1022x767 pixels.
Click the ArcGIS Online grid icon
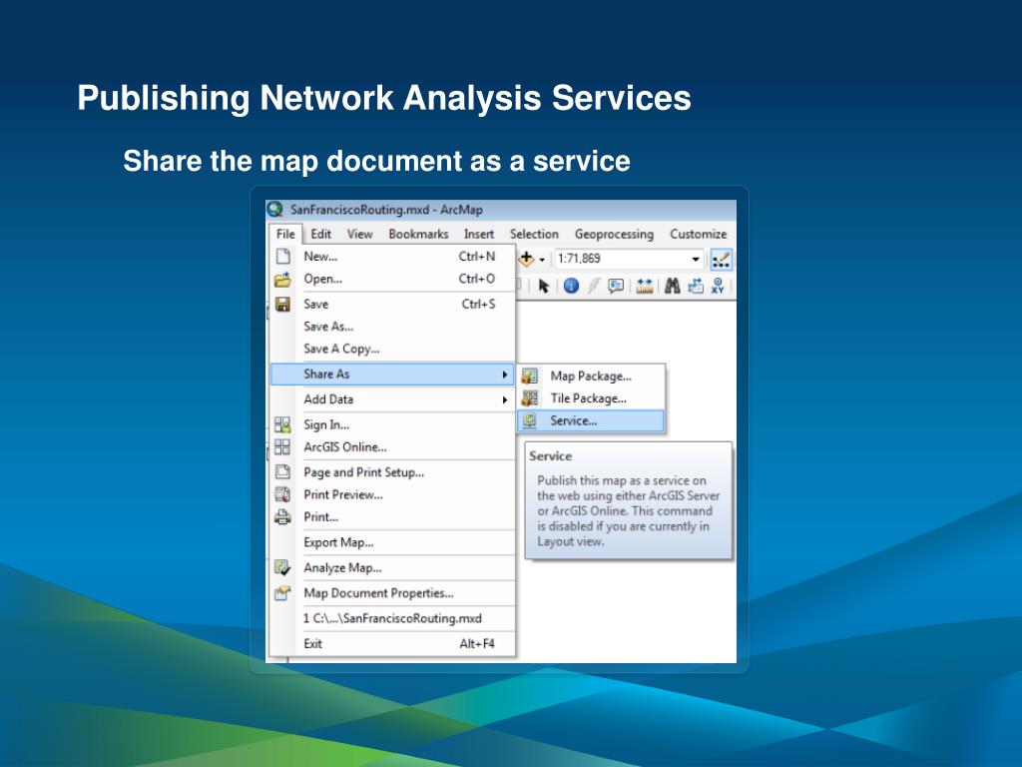click(x=282, y=446)
